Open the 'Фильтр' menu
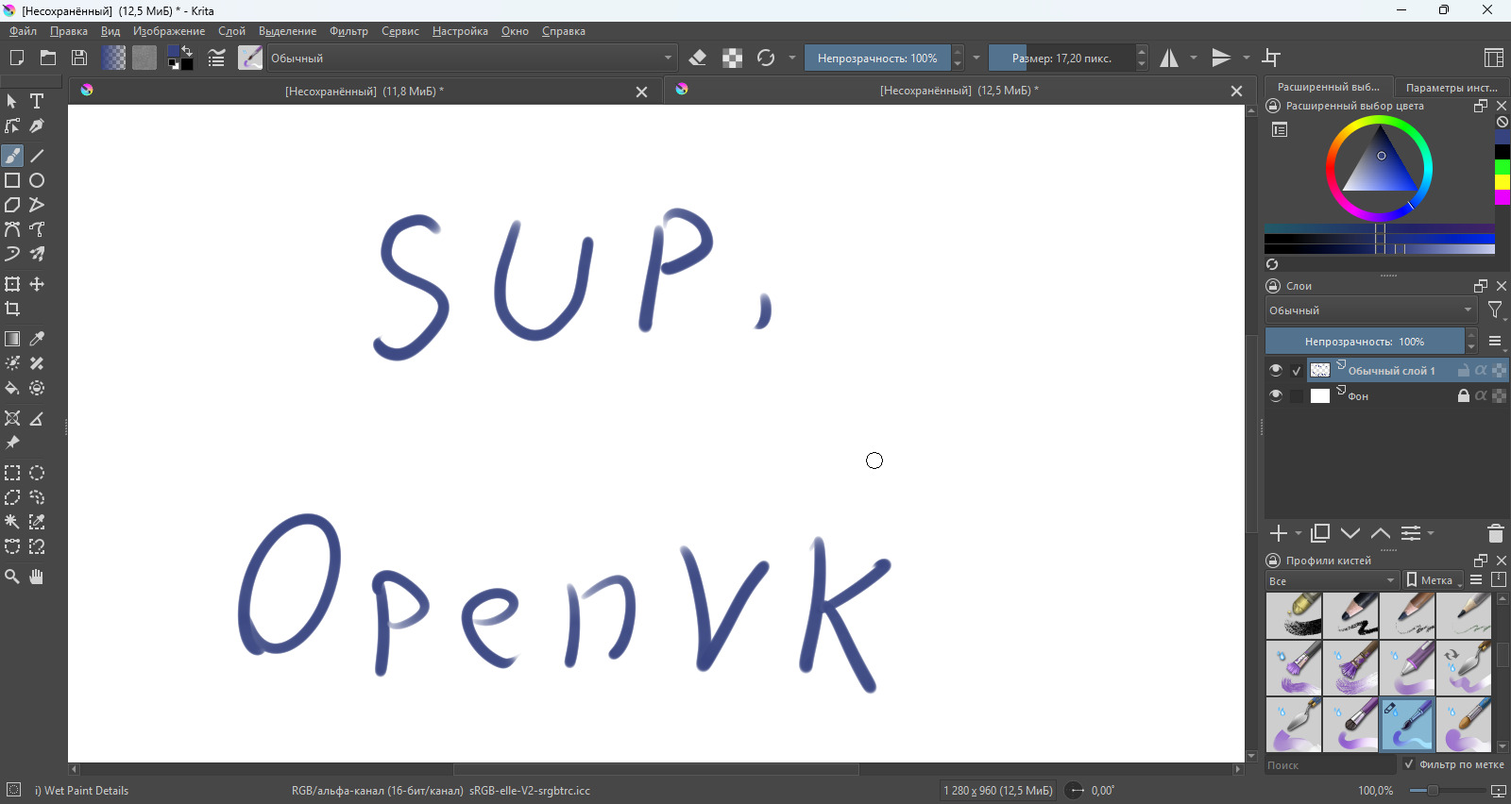 [x=348, y=31]
